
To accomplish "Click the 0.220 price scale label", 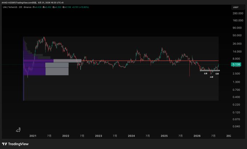I will (236, 105).
